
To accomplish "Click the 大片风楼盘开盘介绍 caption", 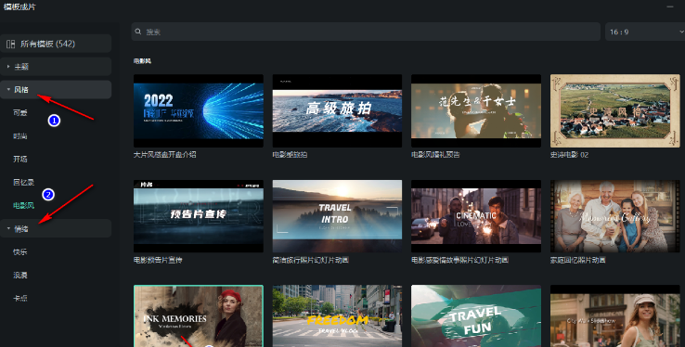I will pyautogui.click(x=164, y=155).
